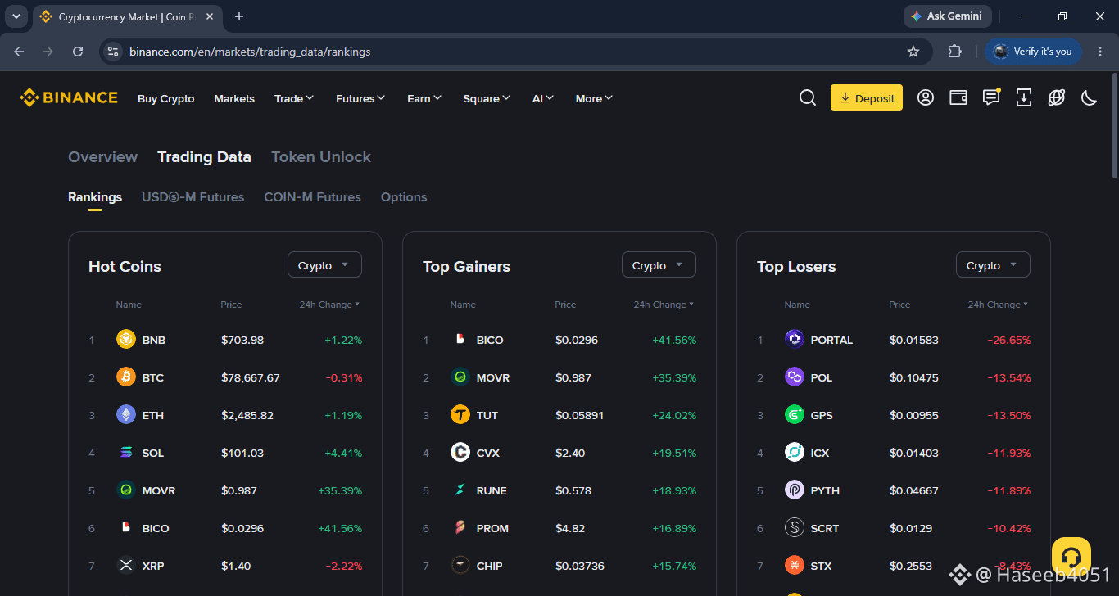
Task: Click the PROM coin icon
Action: pos(460,528)
